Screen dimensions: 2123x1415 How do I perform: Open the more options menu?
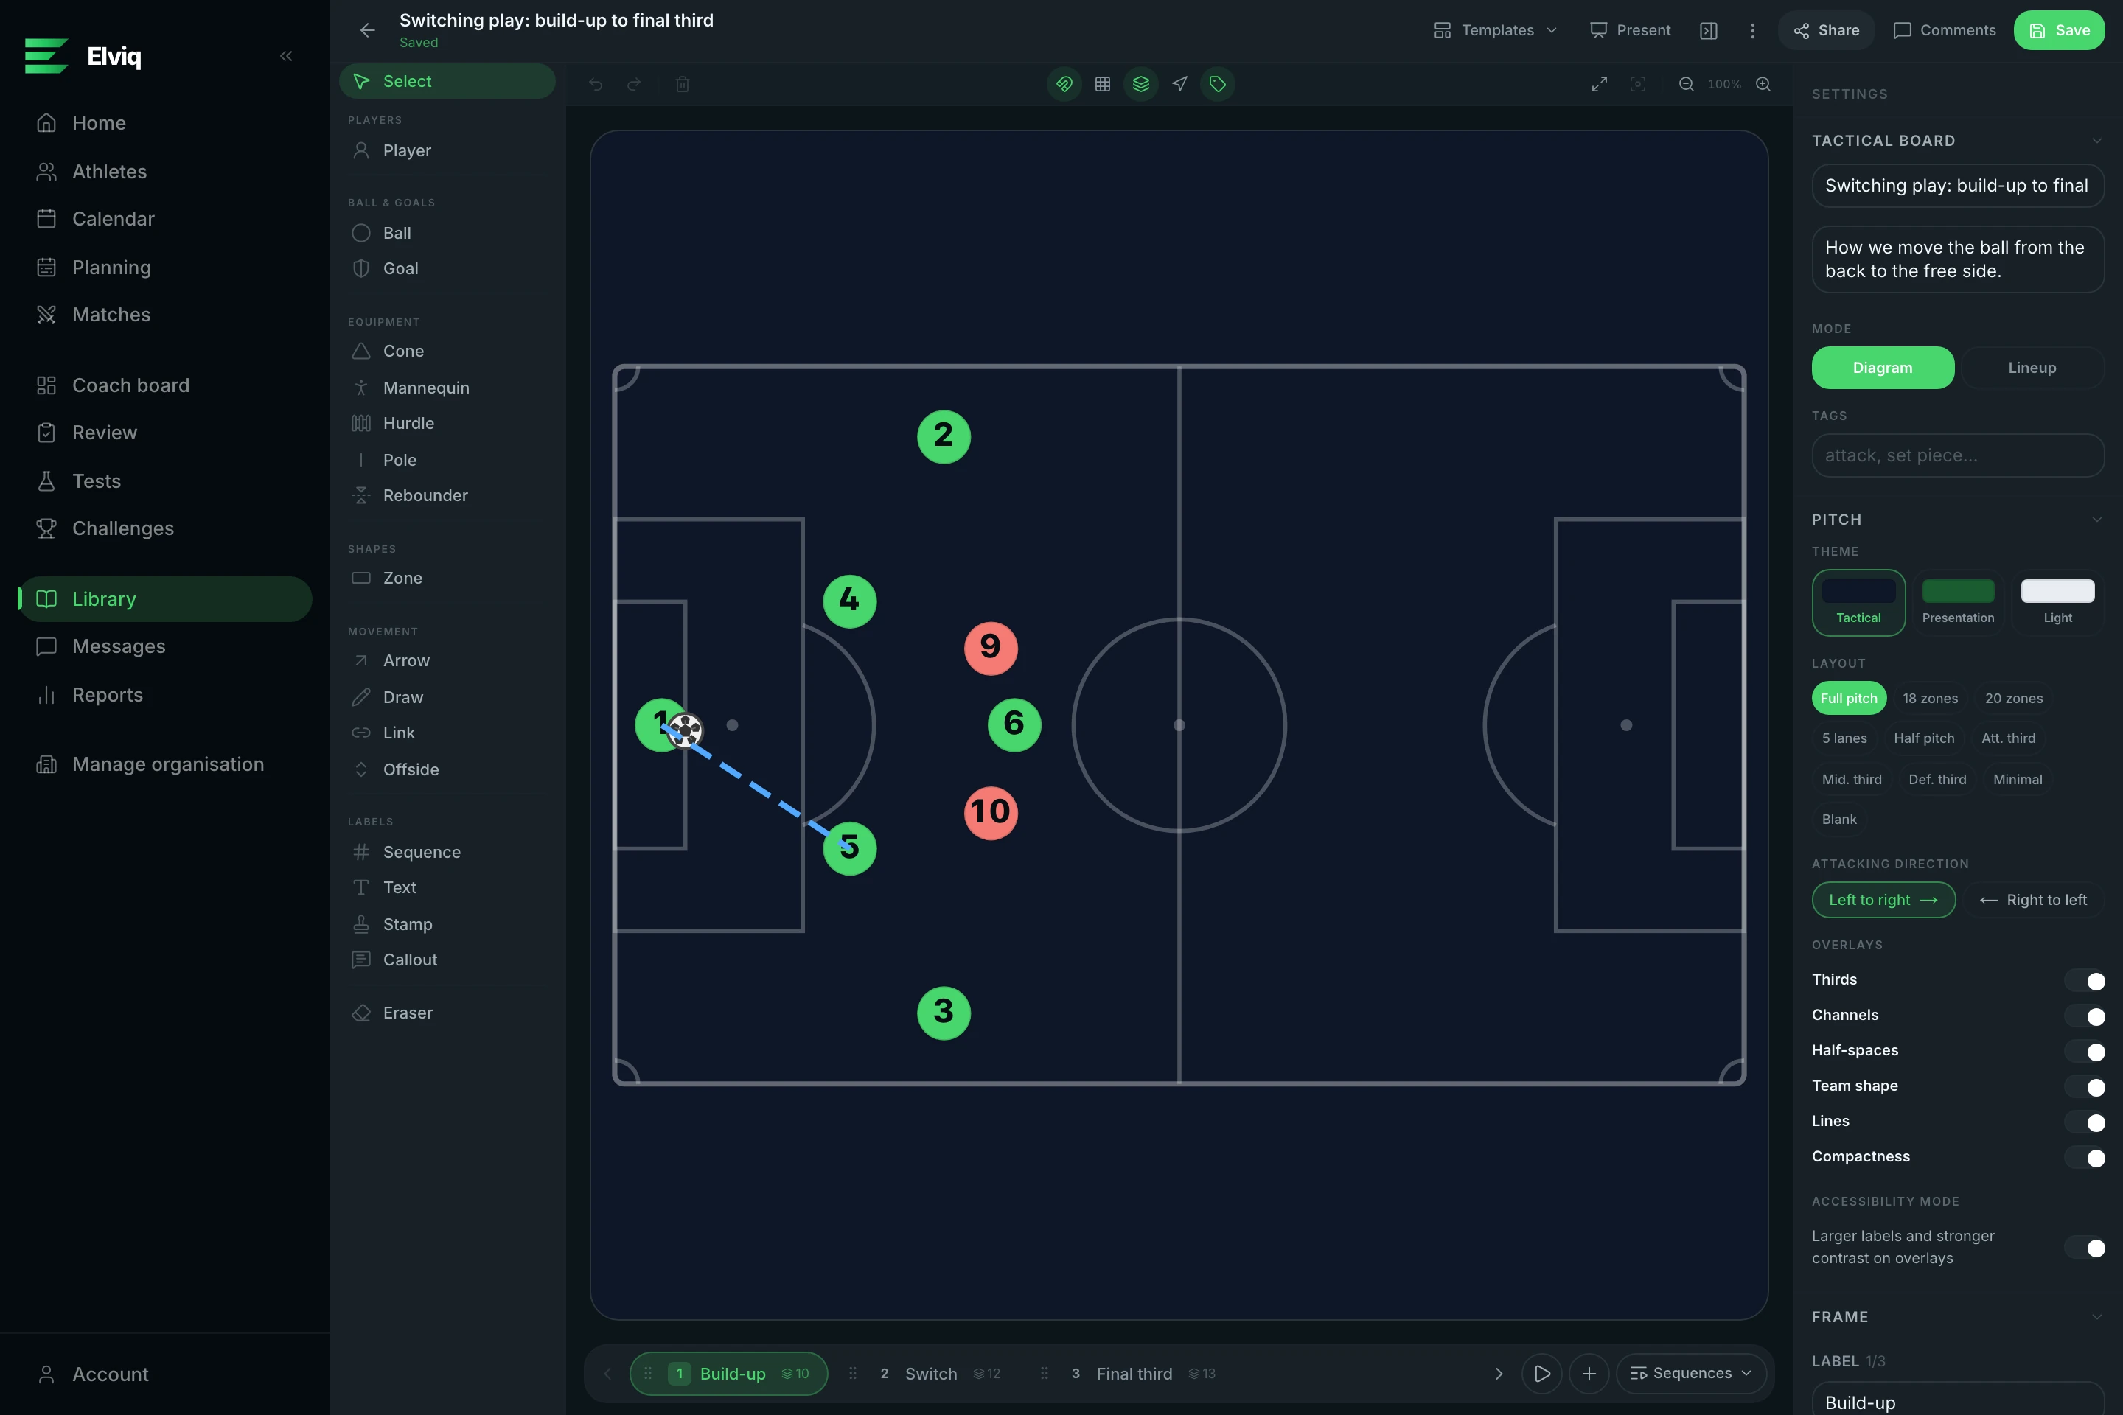point(1753,31)
